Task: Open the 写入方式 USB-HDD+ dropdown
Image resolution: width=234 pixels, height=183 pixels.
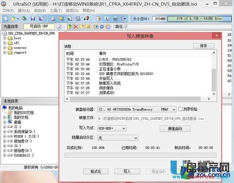Action: coord(124,128)
